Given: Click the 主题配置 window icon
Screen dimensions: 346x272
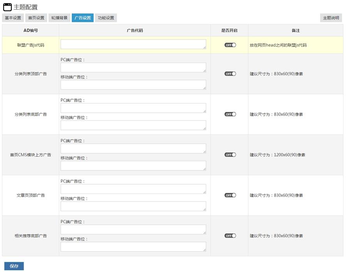Looking at the screenshot, I should (7, 7).
